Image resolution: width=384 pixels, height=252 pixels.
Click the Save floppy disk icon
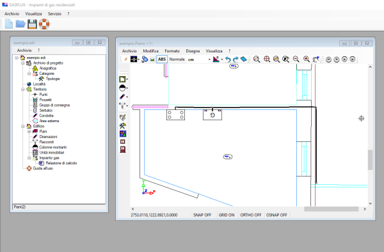[x=32, y=24]
